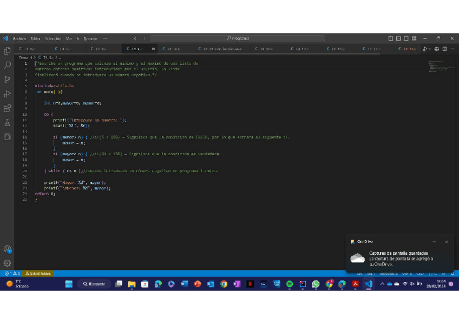Click the Programar command center search box
459x324 pixels.
click(x=238, y=38)
